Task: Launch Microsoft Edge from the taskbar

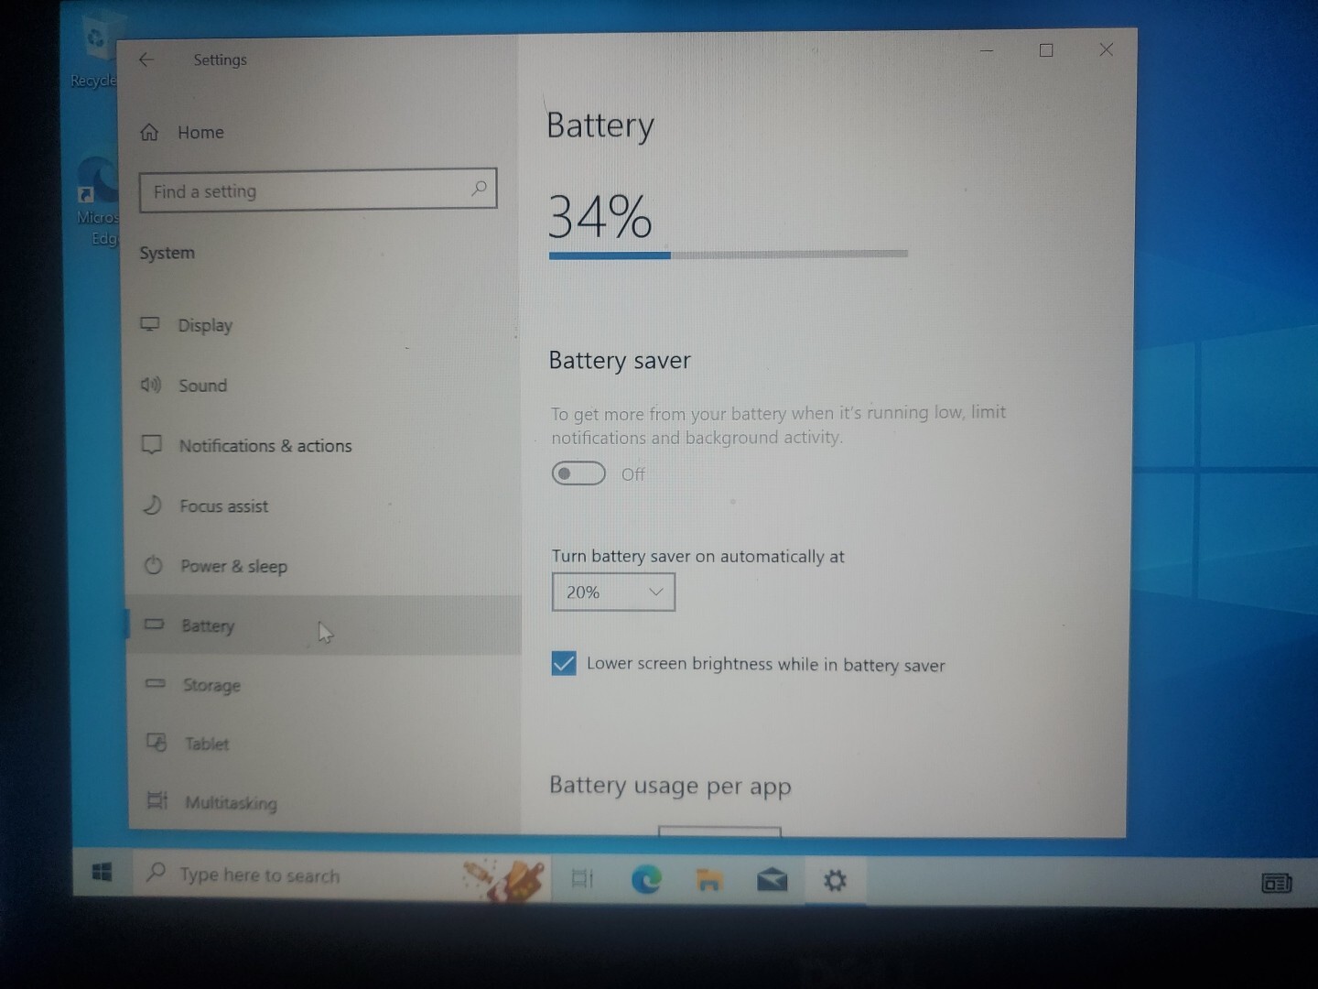Action: (646, 880)
